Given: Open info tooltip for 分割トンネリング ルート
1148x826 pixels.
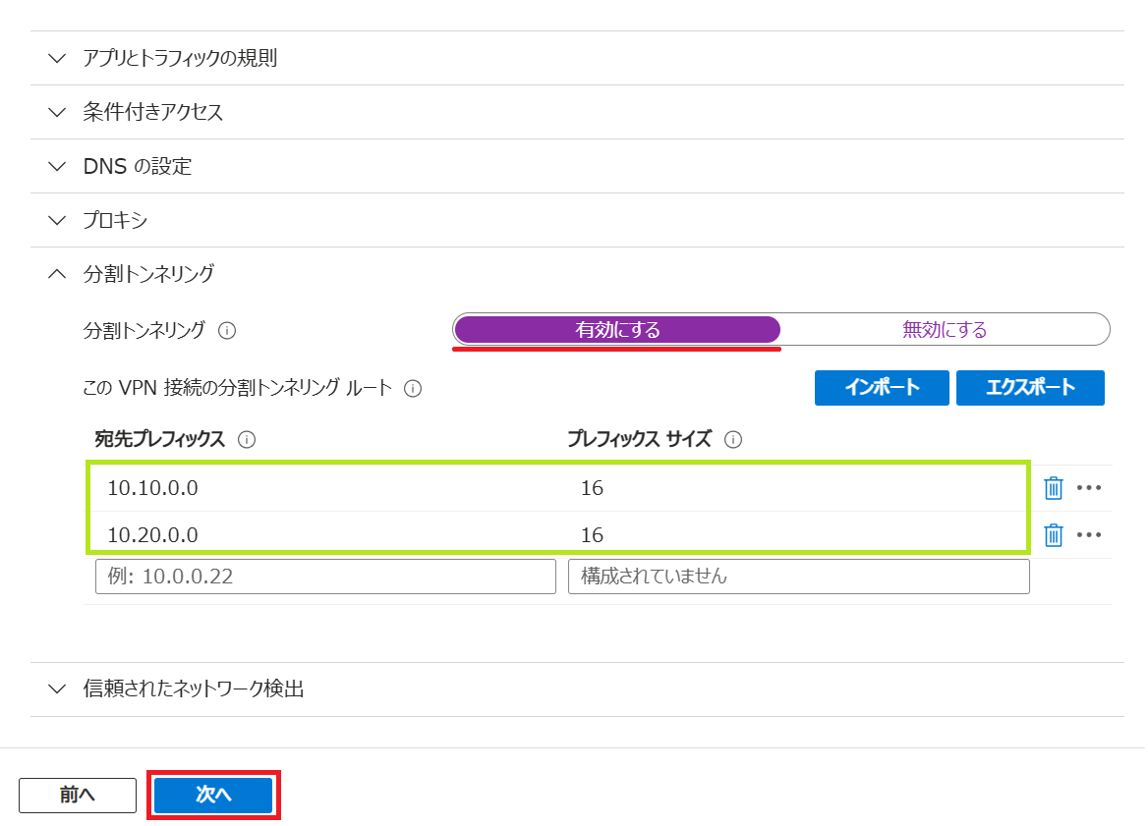Looking at the screenshot, I should click(x=413, y=389).
